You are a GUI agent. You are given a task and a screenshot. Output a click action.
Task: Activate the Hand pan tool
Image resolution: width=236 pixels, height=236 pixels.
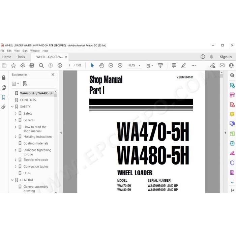click(x=101, y=65)
